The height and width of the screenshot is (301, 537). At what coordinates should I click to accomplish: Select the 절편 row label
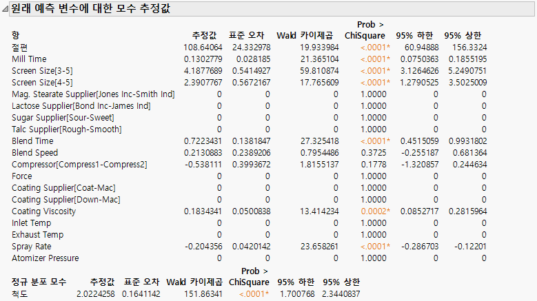coord(19,48)
